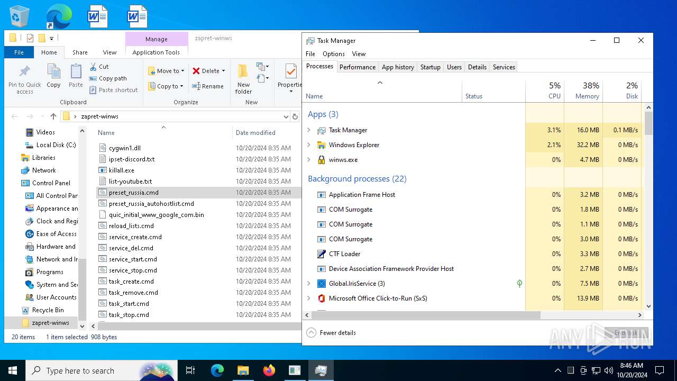Open the Task Manager View menu
Screen dimensions: 677x381
tap(359, 54)
